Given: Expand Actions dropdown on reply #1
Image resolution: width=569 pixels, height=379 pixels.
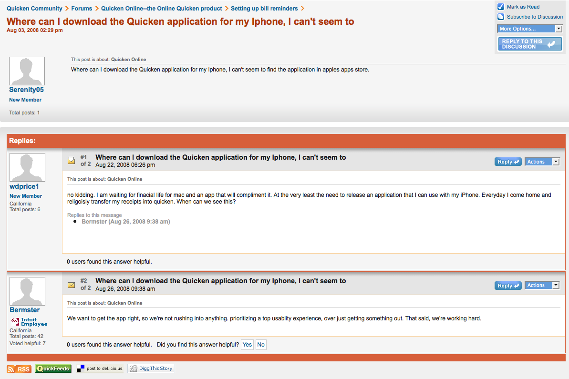Looking at the screenshot, I should (542, 162).
